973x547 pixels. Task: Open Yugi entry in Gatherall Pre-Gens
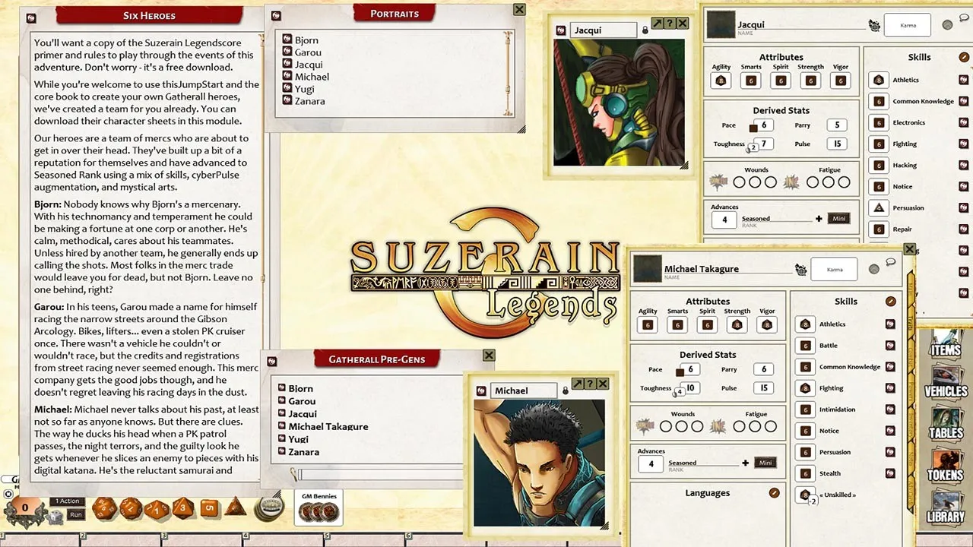pyautogui.click(x=299, y=439)
